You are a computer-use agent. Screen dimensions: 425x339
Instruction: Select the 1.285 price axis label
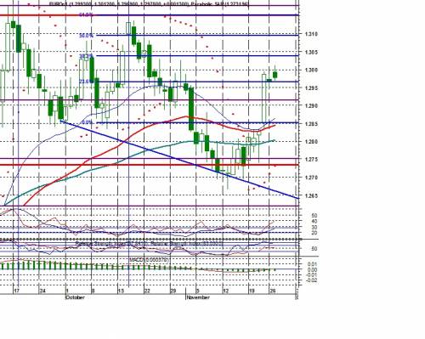(311, 124)
